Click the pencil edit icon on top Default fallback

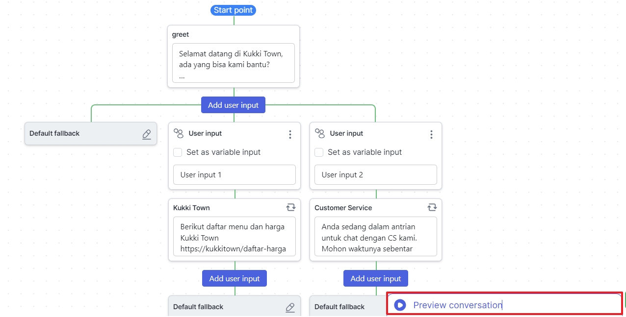[146, 133]
